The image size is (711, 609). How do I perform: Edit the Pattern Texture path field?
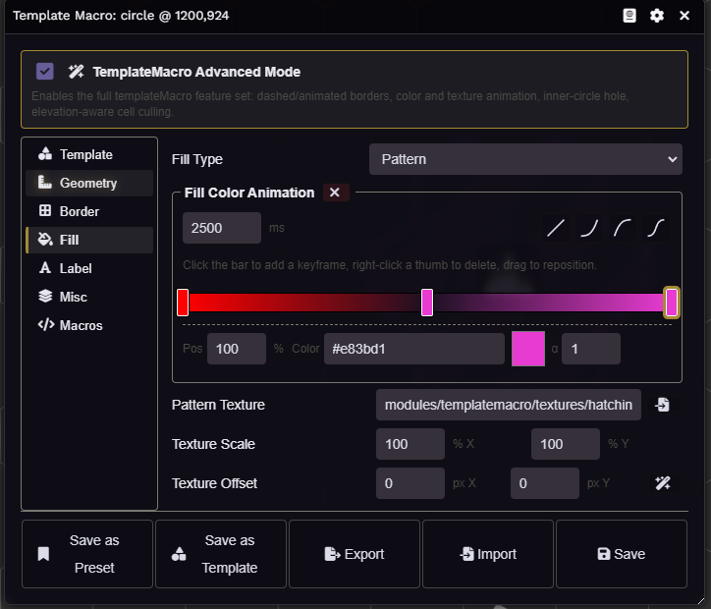point(509,405)
